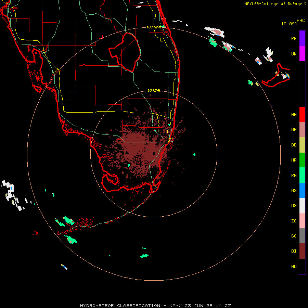Click the RF legend label

click(x=294, y=38)
